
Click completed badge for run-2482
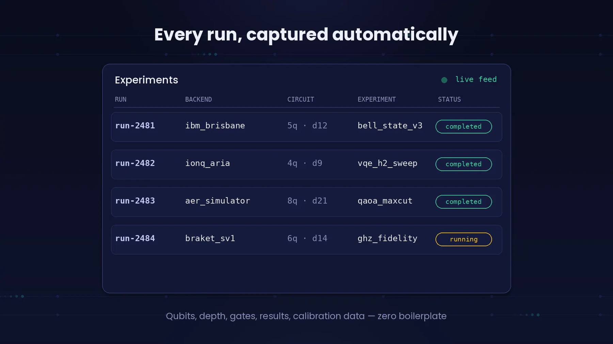pyautogui.click(x=464, y=164)
